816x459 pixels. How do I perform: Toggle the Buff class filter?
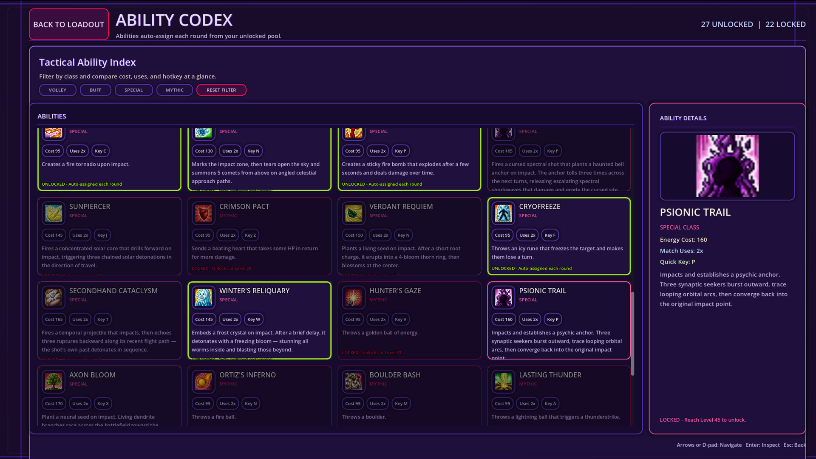point(95,90)
